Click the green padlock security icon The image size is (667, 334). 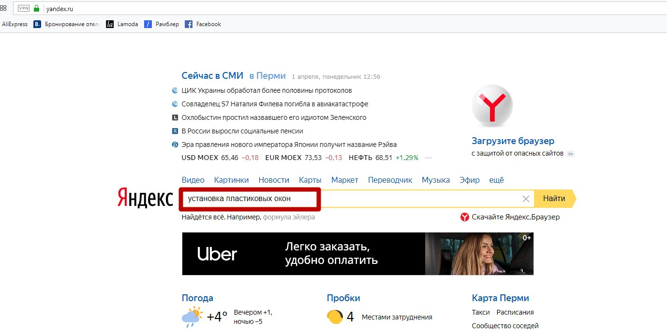pos(36,8)
